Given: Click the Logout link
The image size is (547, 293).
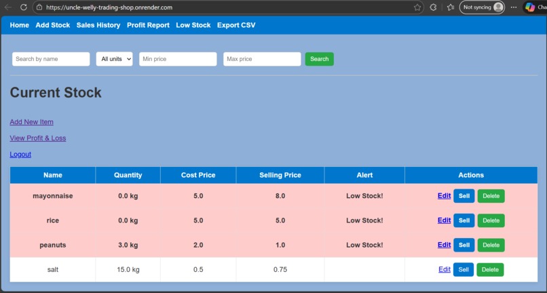Looking at the screenshot, I should point(20,154).
